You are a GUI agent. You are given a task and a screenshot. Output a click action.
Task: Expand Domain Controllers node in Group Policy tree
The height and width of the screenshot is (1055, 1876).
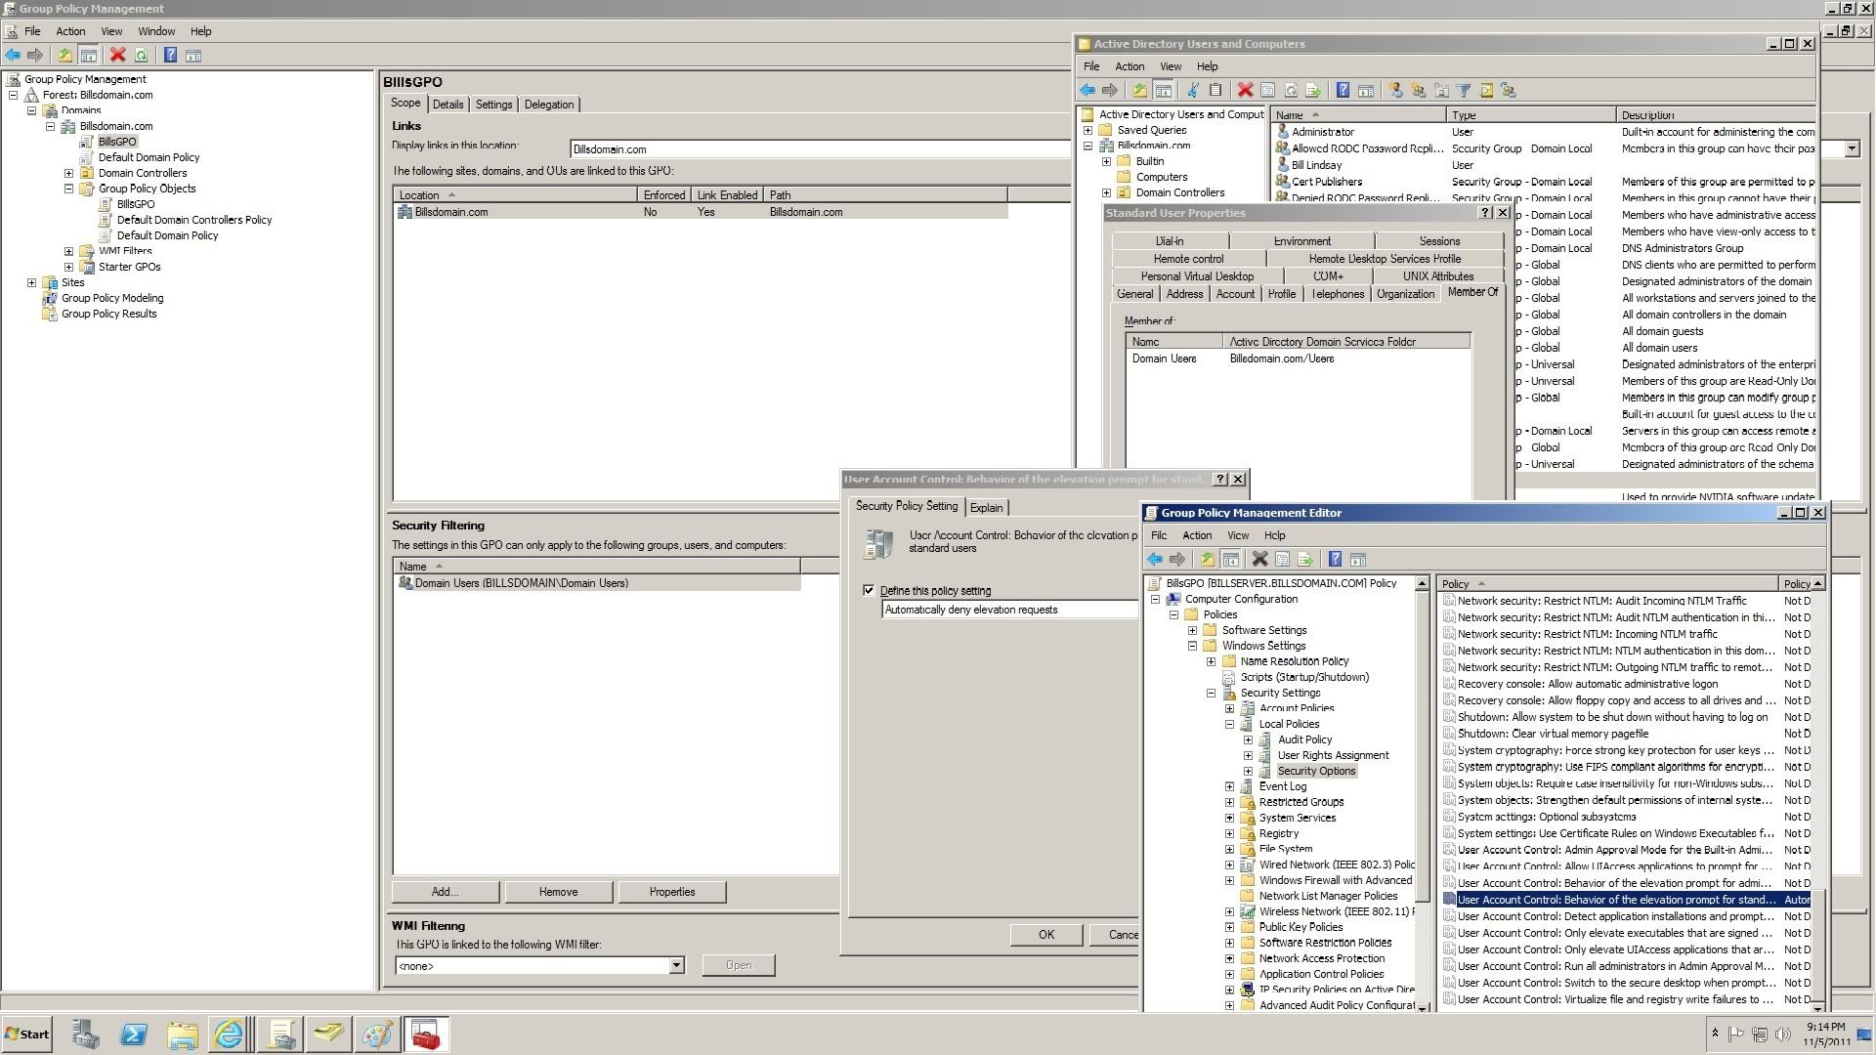pyautogui.click(x=69, y=173)
